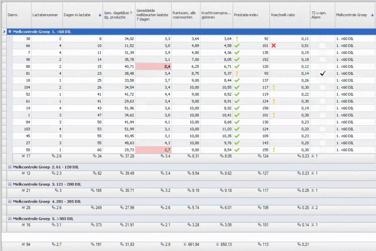
Task: Collapse Melkcontrole Groep 1. <60 DIL group
Action: (x=10, y=32)
